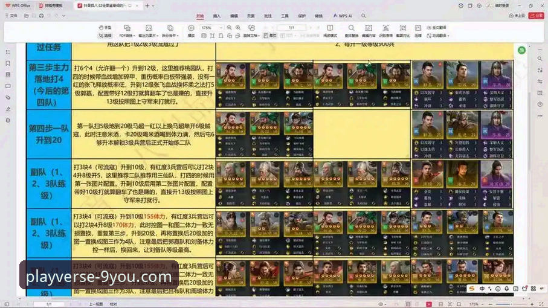Click the split and merge icon

click(170, 28)
